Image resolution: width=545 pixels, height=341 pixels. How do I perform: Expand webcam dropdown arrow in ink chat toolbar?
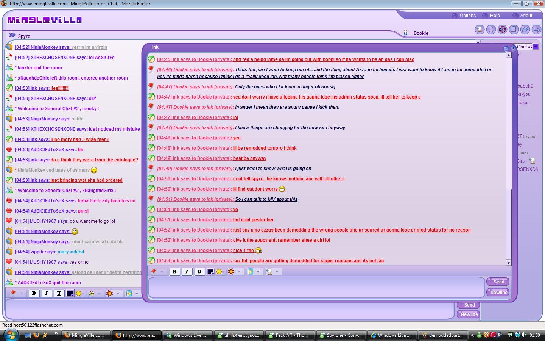point(277,272)
